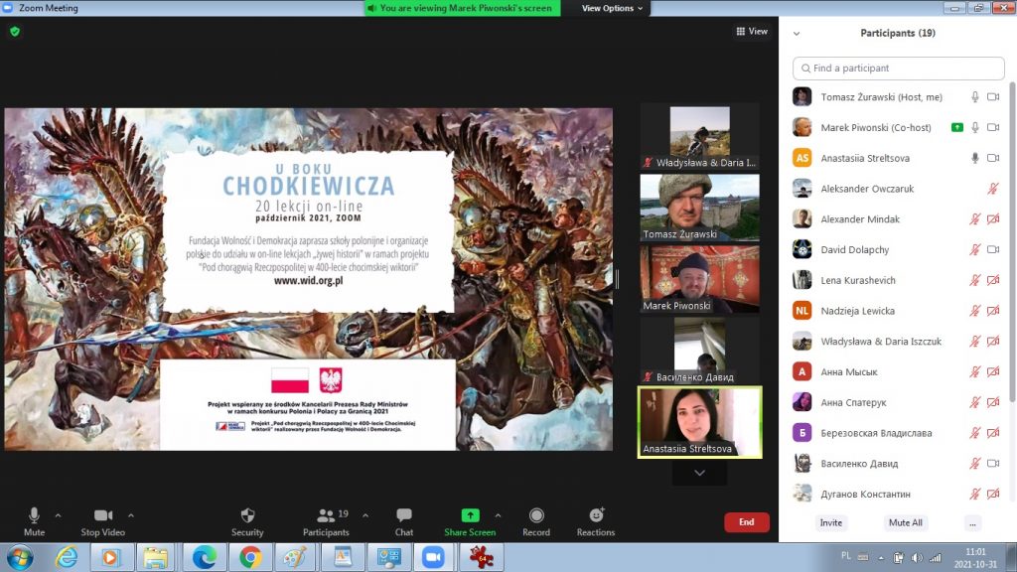Viewport: 1017px width, 572px height.
Task: Click the green encryption shield icon
Action: tap(15, 32)
